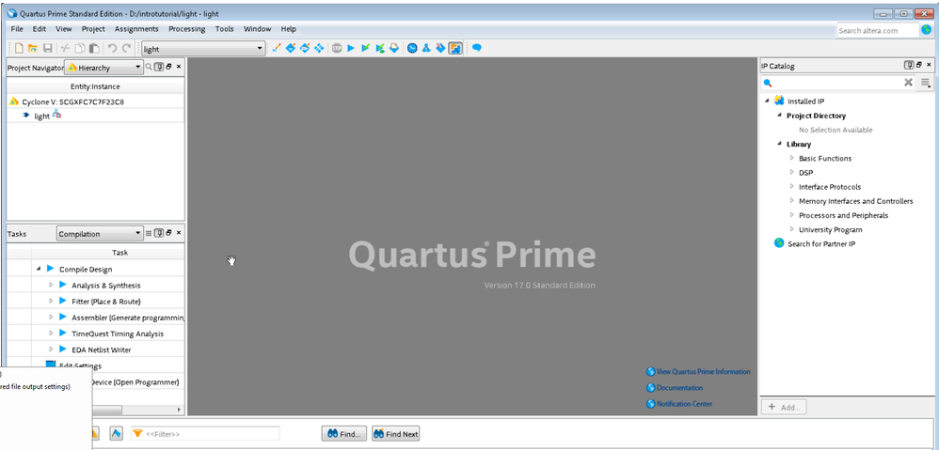Click the New file toolbar icon
This screenshot has height=450, width=939.
tap(19, 49)
